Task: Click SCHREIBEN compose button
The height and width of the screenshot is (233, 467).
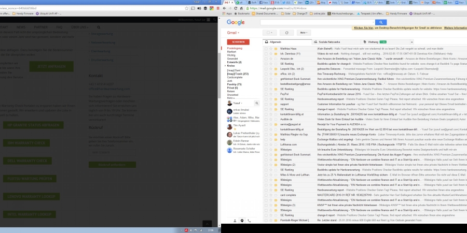Action: (238, 42)
